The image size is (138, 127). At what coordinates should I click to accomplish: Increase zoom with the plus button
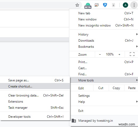tap(119, 54)
